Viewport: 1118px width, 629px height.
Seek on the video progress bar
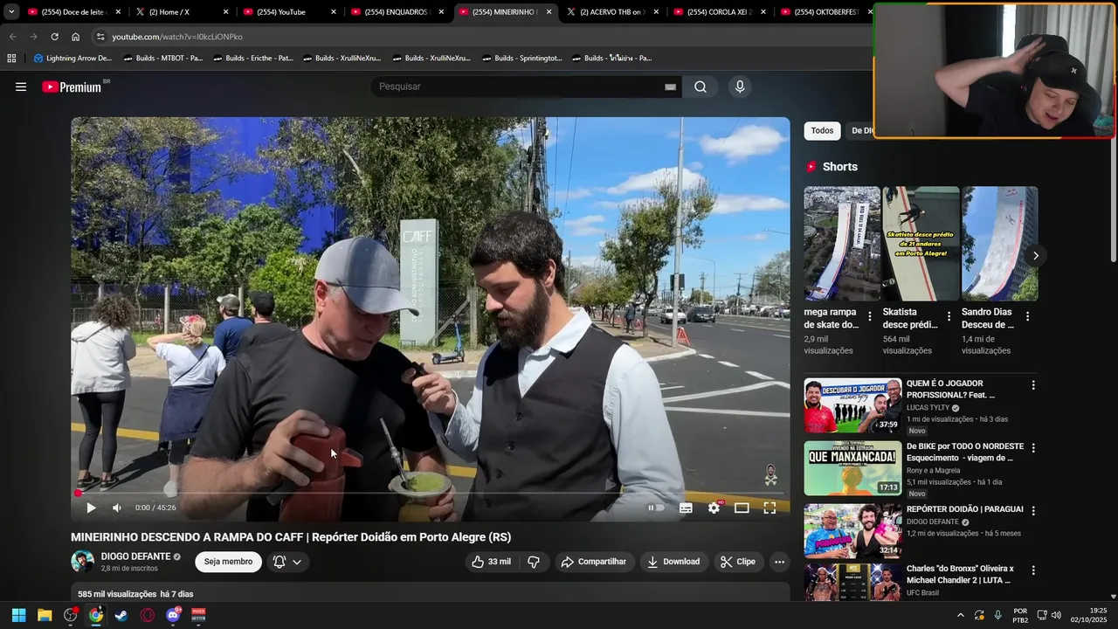(430, 494)
